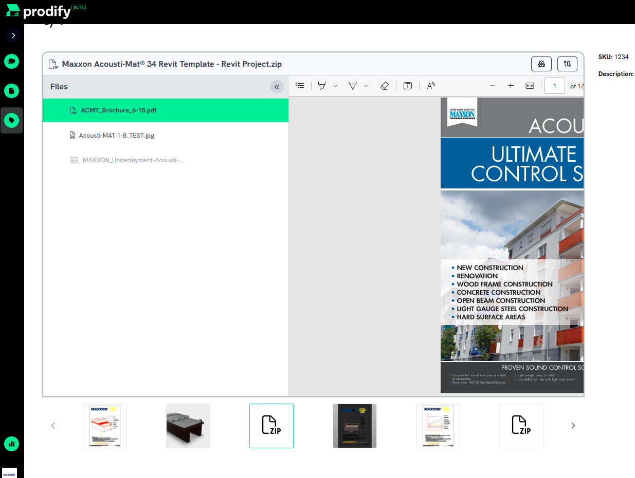
Task: Select the pen drawing tool
Action: (353, 86)
